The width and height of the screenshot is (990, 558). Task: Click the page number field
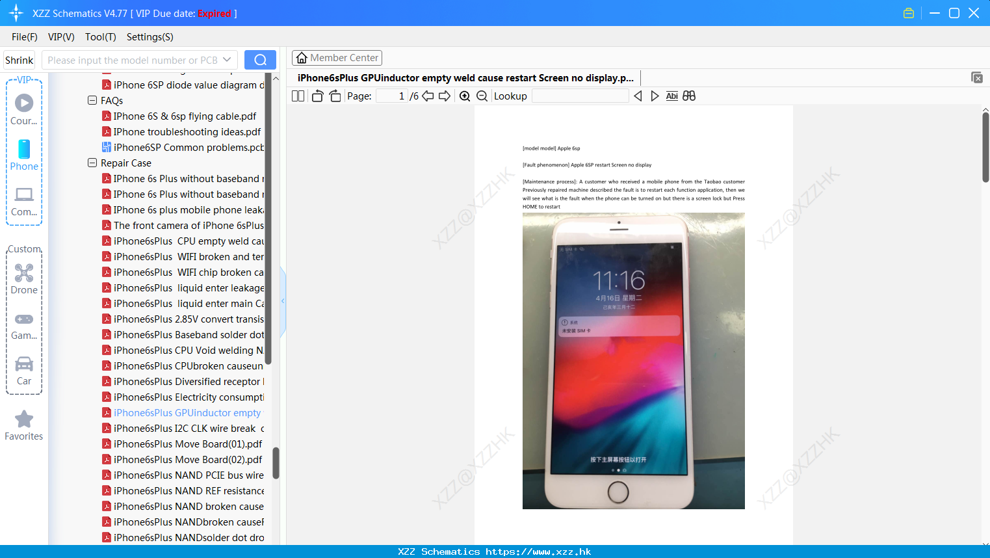click(x=392, y=96)
